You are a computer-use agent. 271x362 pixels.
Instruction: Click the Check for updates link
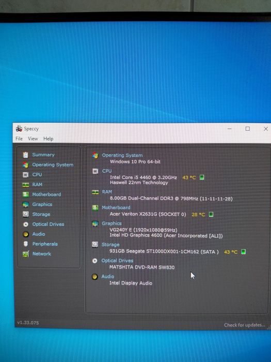[245, 325]
